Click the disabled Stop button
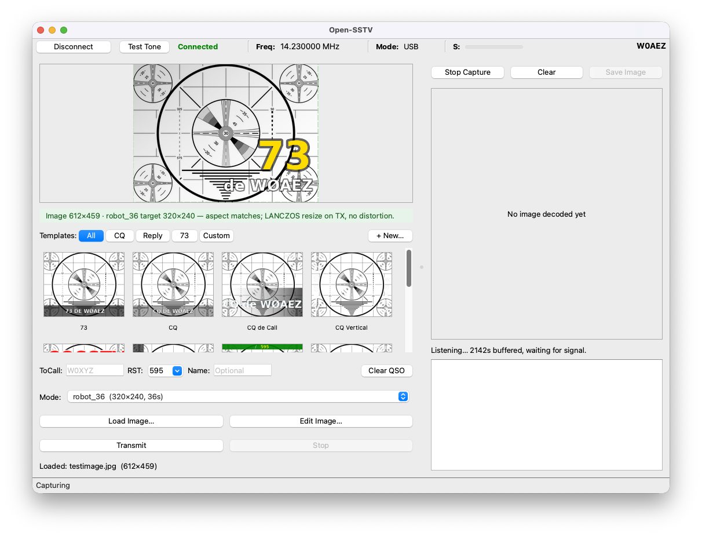This screenshot has height=536, width=702. (x=321, y=446)
